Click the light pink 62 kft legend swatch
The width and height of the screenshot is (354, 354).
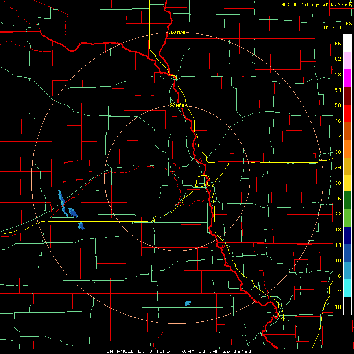(x=347, y=60)
